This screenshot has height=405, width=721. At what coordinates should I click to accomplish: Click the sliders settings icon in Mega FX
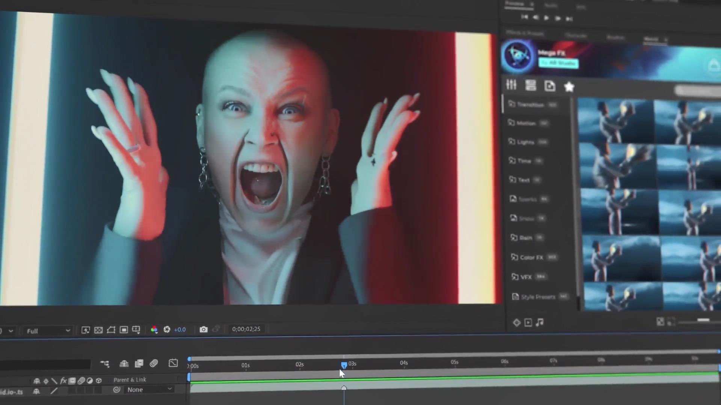pyautogui.click(x=511, y=85)
